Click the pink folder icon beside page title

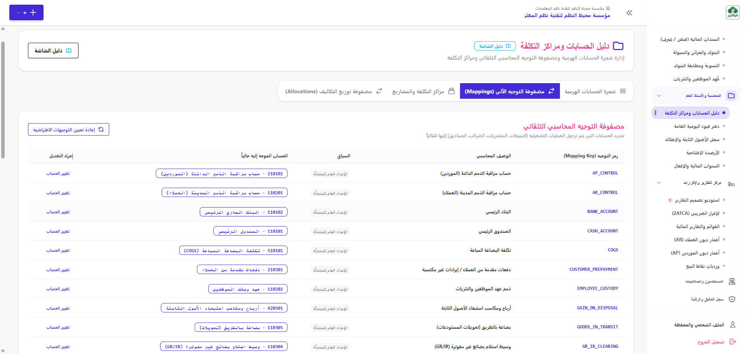[618, 46]
